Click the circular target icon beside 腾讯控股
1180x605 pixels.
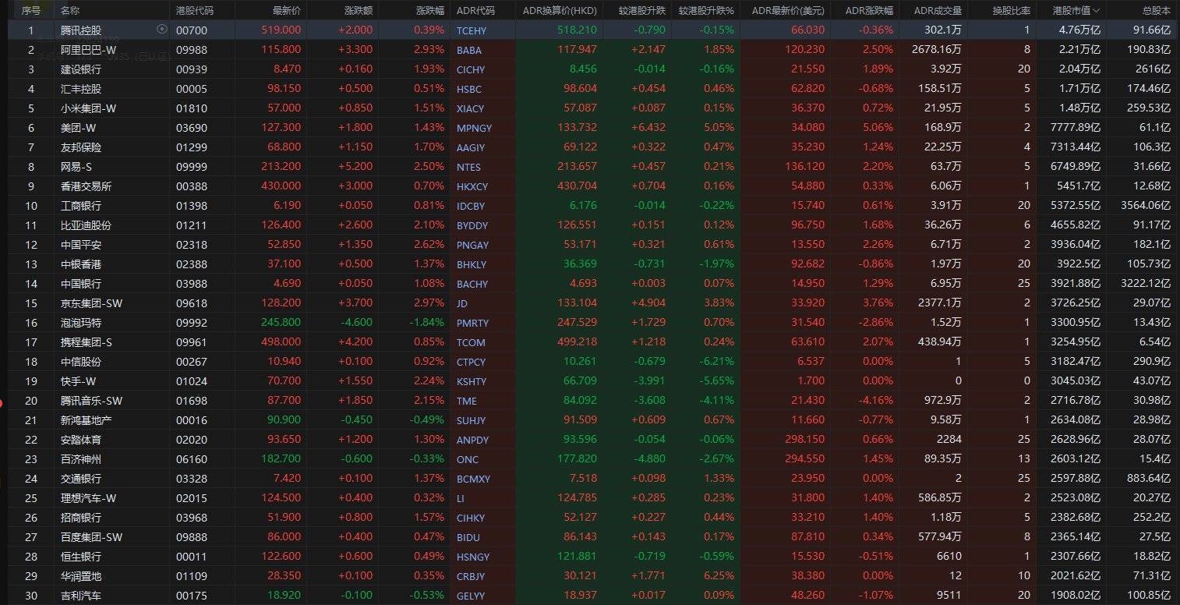click(162, 30)
